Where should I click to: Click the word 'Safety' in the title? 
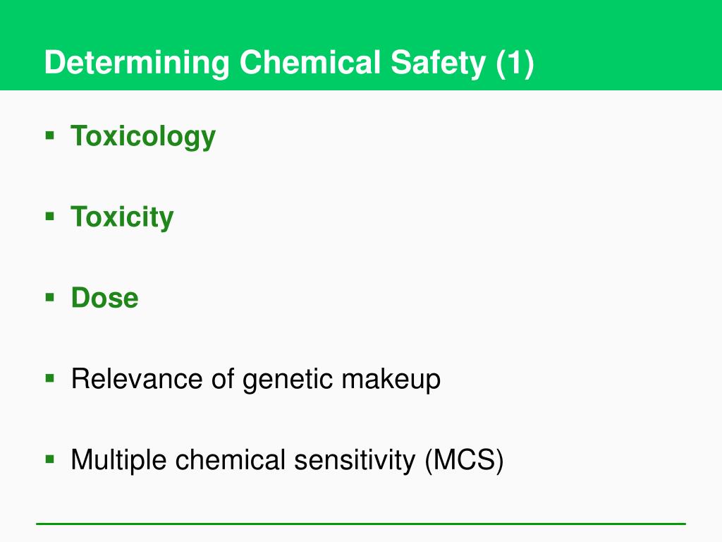tap(439, 63)
